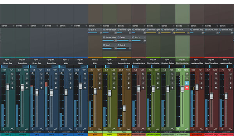The height and width of the screenshot is (140, 234).
Task: Open Read automation menu on Piano channel
Action: pyautogui.click(x=110, y=132)
